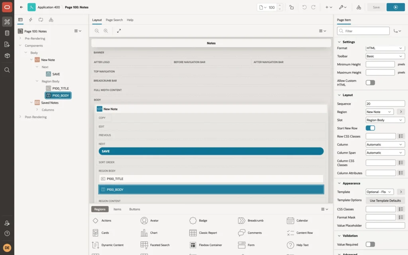The width and height of the screenshot is (408, 255).
Task: Click the disabled Save button
Action: 376,7
